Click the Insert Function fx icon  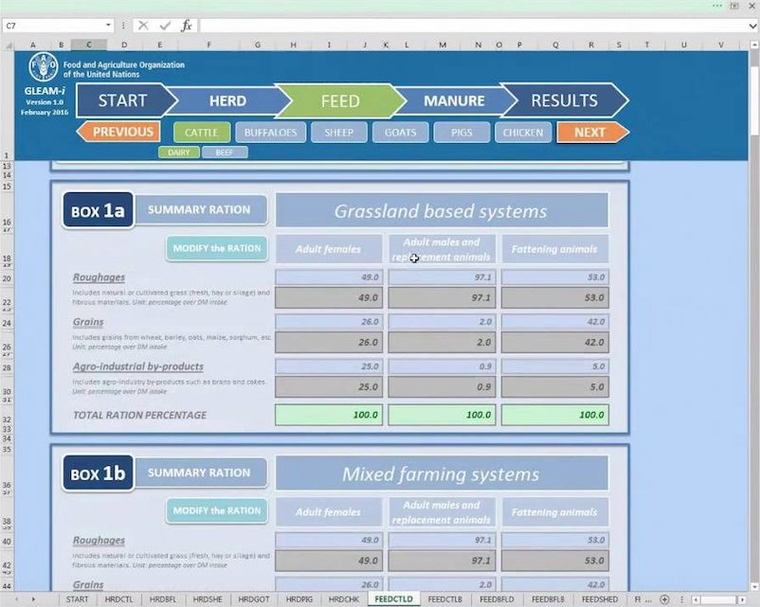(x=187, y=26)
